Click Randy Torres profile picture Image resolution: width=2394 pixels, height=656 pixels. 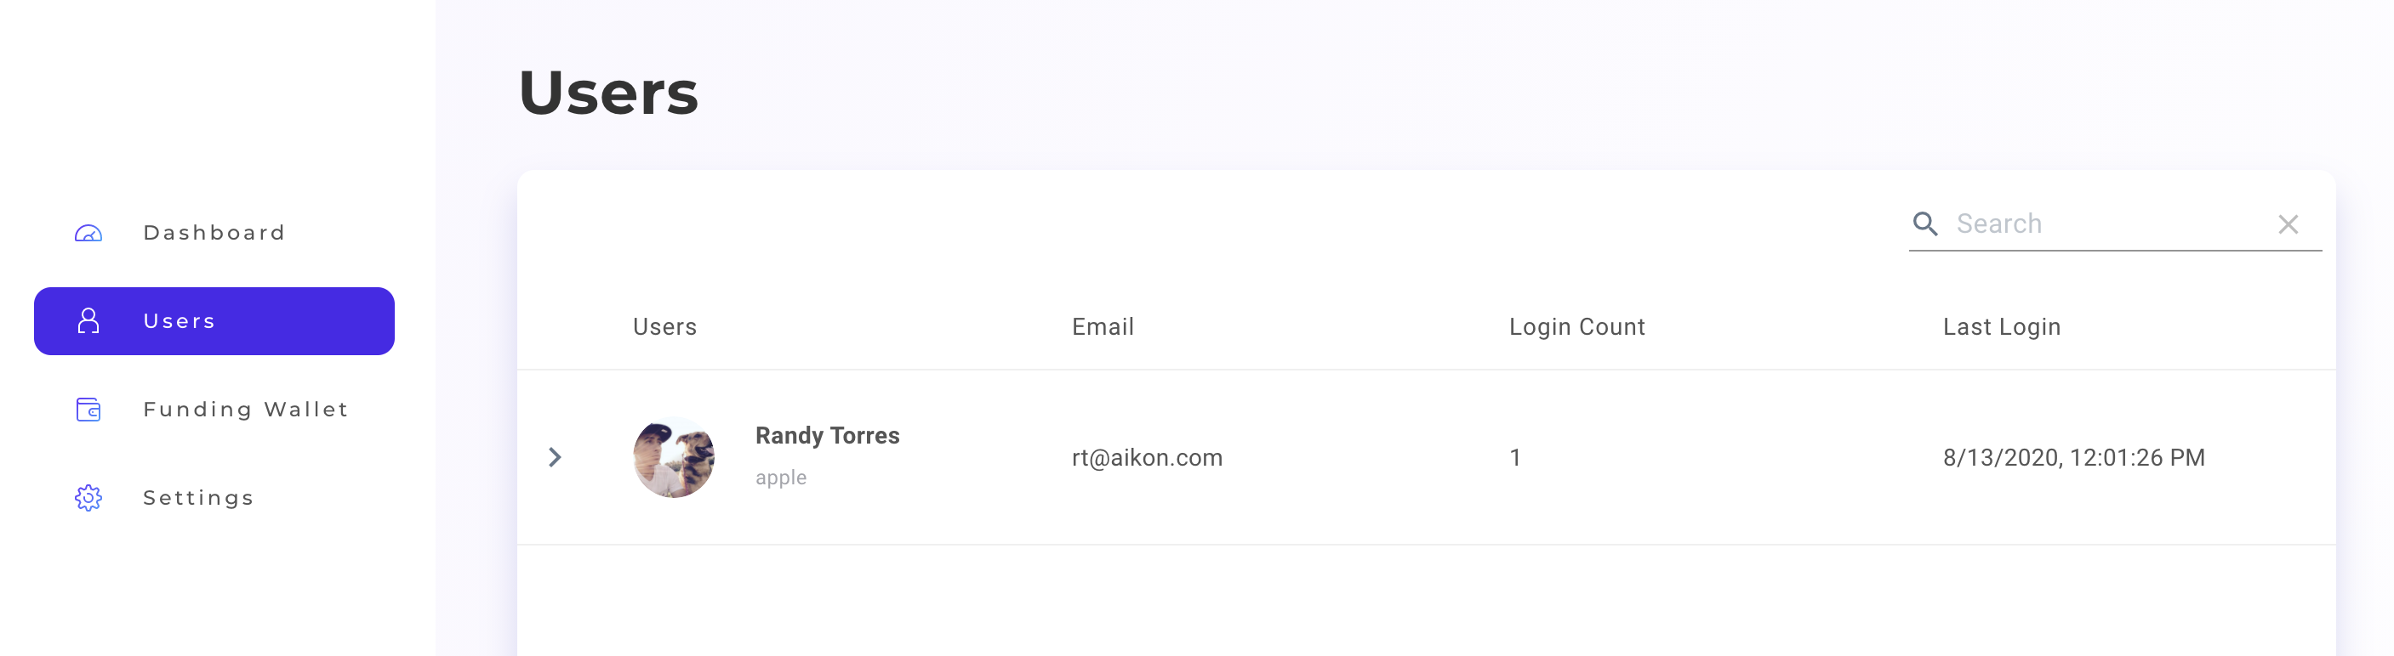pos(674,457)
